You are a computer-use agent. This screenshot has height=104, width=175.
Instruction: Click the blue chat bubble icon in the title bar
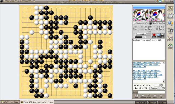160,1
